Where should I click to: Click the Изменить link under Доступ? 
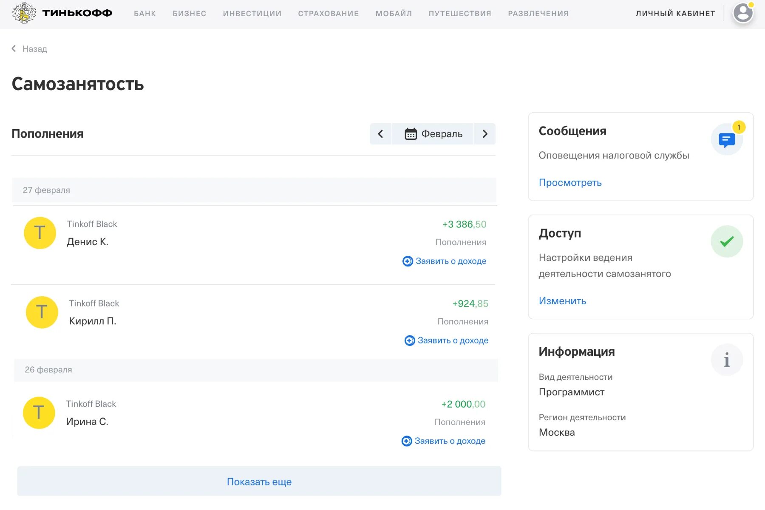562,301
